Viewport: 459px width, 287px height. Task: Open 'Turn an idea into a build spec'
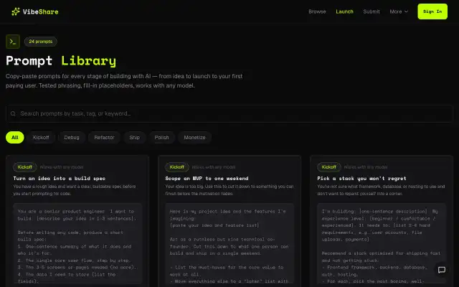point(59,179)
